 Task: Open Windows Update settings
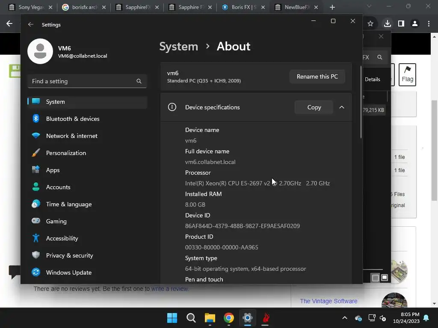(x=87, y=272)
